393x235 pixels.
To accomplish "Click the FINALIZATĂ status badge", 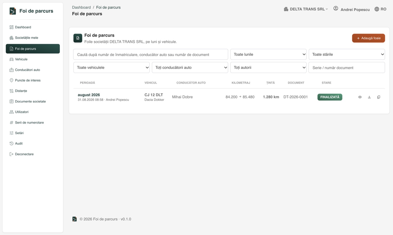I will [x=330, y=97].
